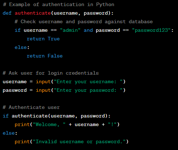This screenshot has height=150, width=178.
Task: Click the 'else:' inside the authenticate function
Action: 22,47
